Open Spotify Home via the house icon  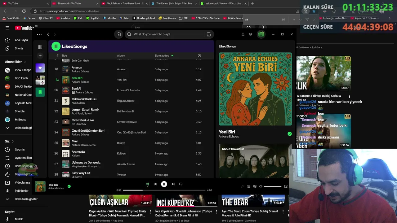(118, 34)
